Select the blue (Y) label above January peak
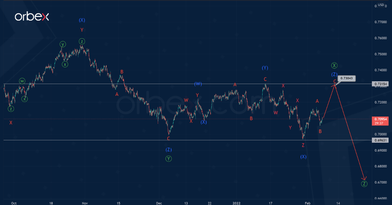The image size is (392, 205). click(x=265, y=68)
